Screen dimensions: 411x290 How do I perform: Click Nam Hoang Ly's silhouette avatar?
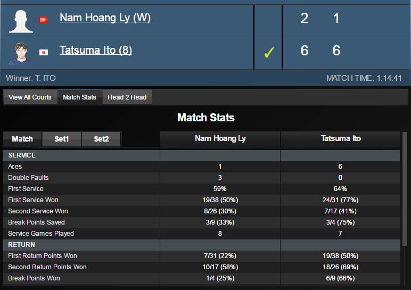pos(21,21)
